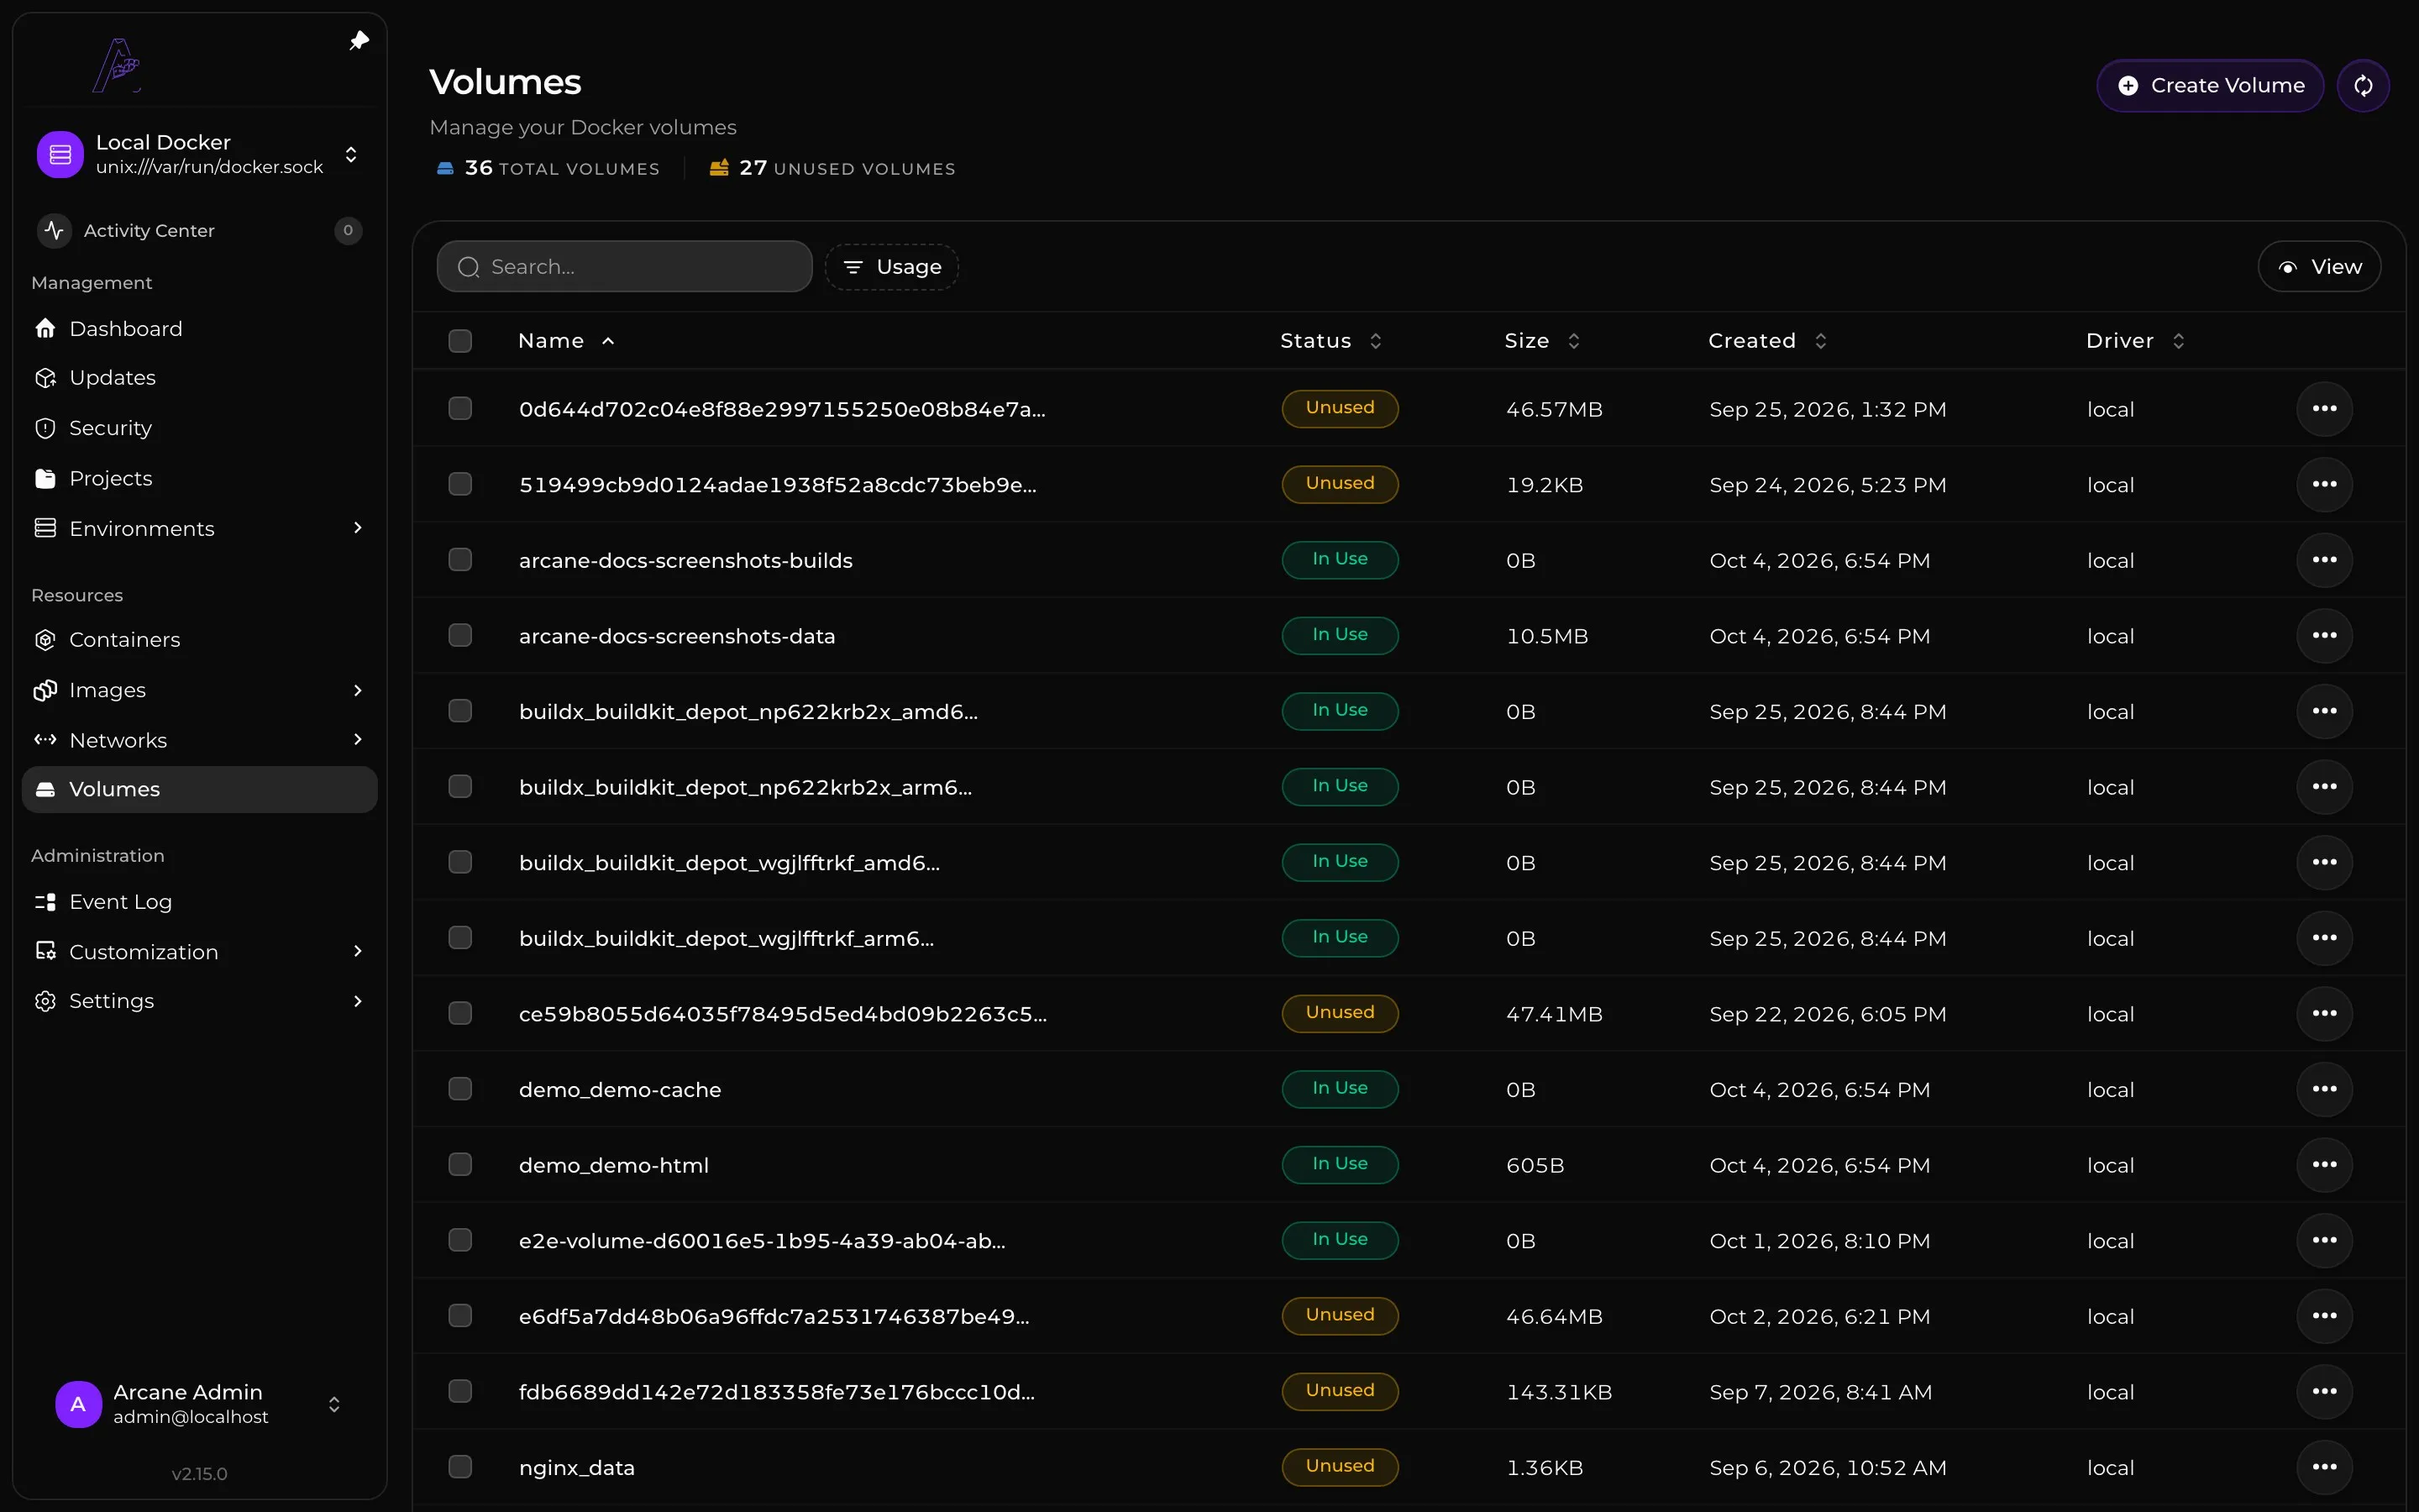Expand the Settings section
This screenshot has height=1512, width=2419.
(x=358, y=1001)
